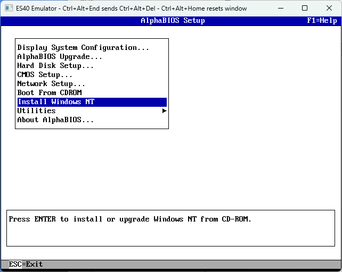Click the F1=Help label
342x272 pixels.
pyautogui.click(x=322, y=21)
